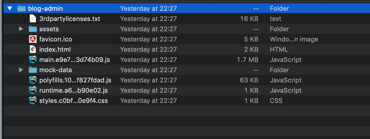Click the mock-data folder icon
Viewport: 370px width, 139px height.
pos(33,70)
